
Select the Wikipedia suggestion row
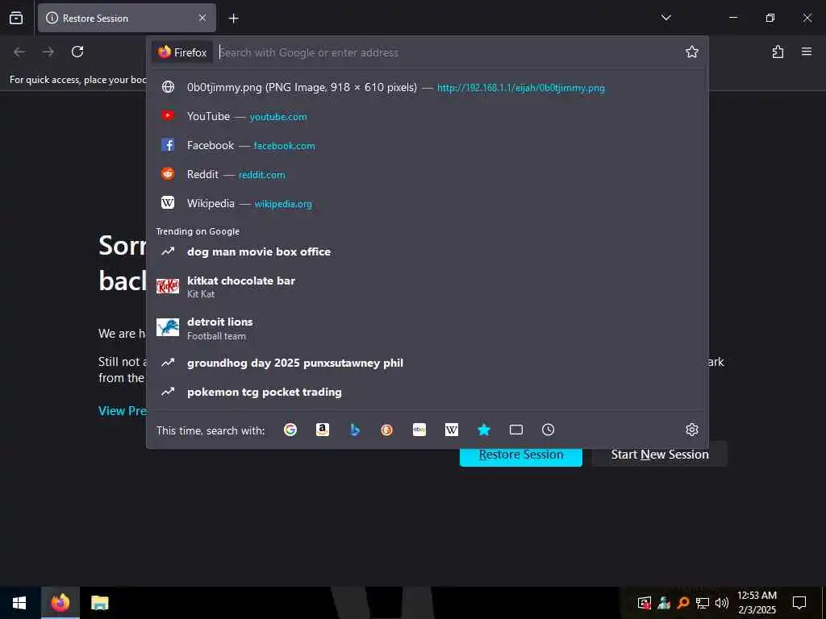tap(428, 203)
